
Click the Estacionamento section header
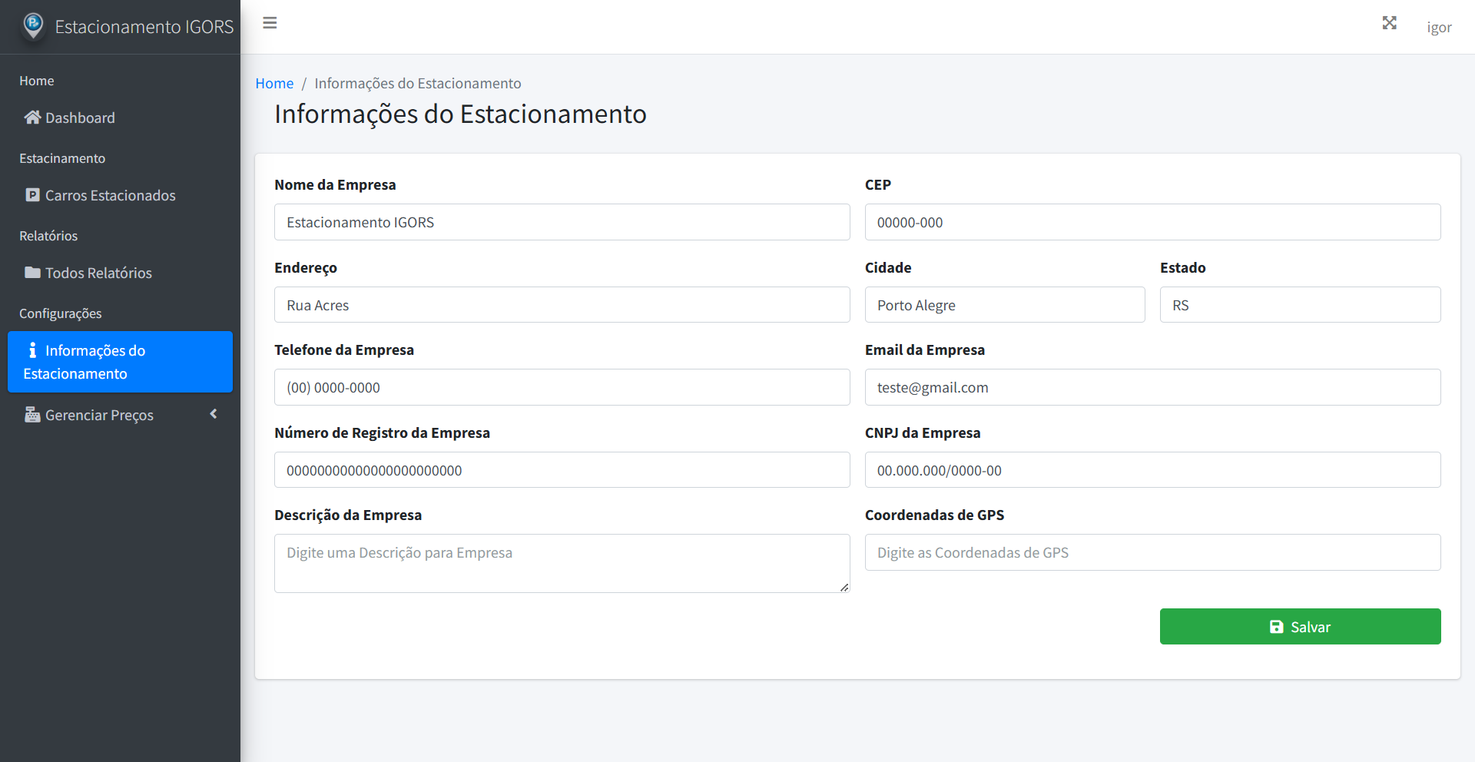coord(62,158)
